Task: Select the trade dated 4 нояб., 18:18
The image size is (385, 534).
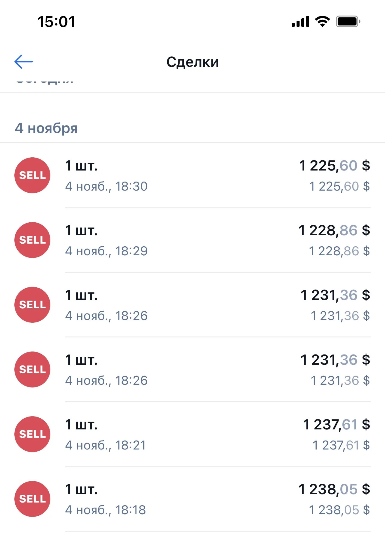Action: pyautogui.click(x=106, y=510)
